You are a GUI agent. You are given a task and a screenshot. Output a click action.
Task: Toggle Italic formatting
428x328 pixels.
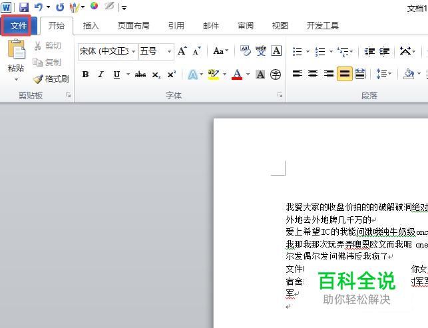coord(101,75)
